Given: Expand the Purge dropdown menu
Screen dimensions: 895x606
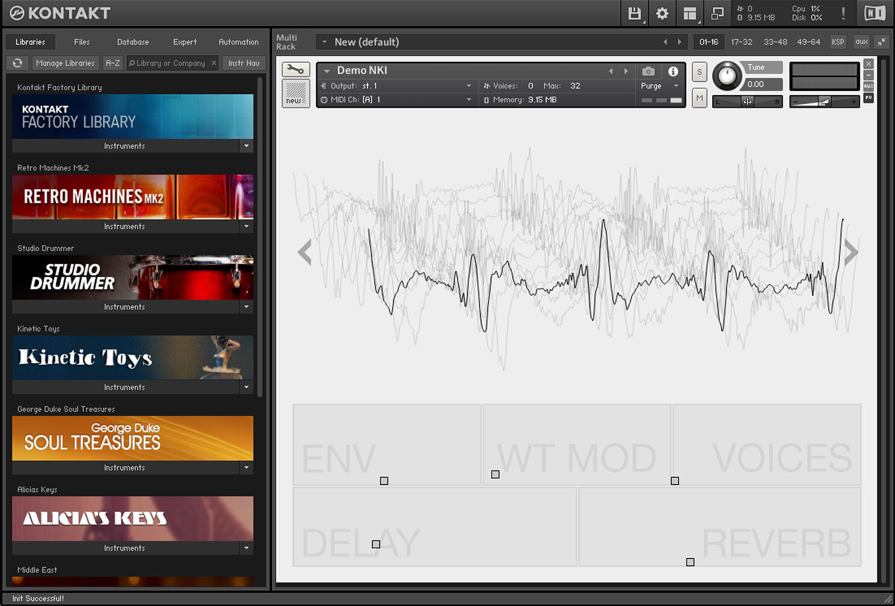Looking at the screenshot, I should point(676,86).
